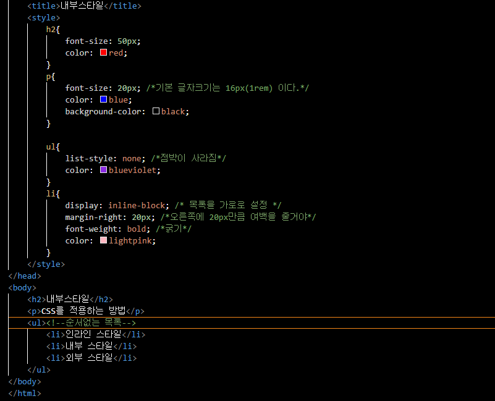The width and height of the screenshot is (495, 401).
Task: Click the opening style tag
Action: click(x=43, y=18)
